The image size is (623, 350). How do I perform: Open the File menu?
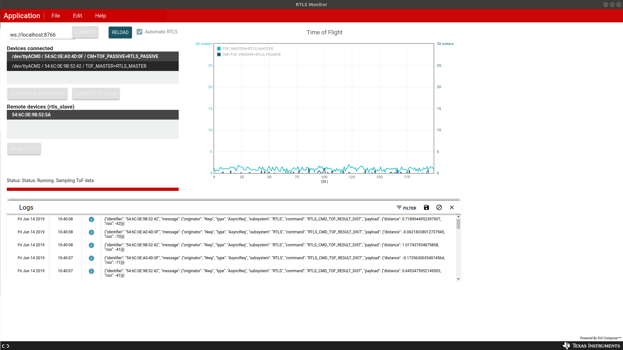point(55,16)
